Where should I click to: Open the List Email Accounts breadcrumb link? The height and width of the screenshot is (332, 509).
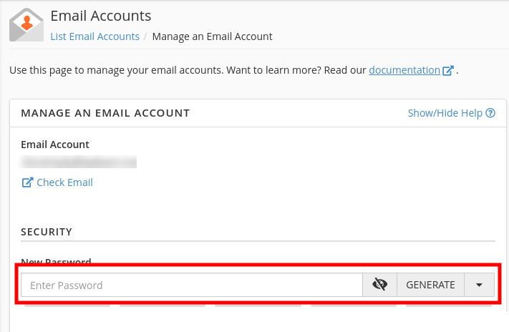coord(94,36)
